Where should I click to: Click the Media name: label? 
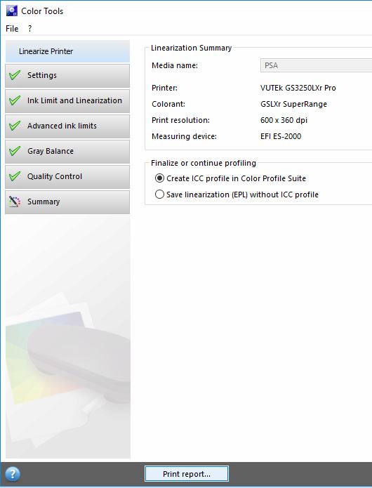coord(175,65)
